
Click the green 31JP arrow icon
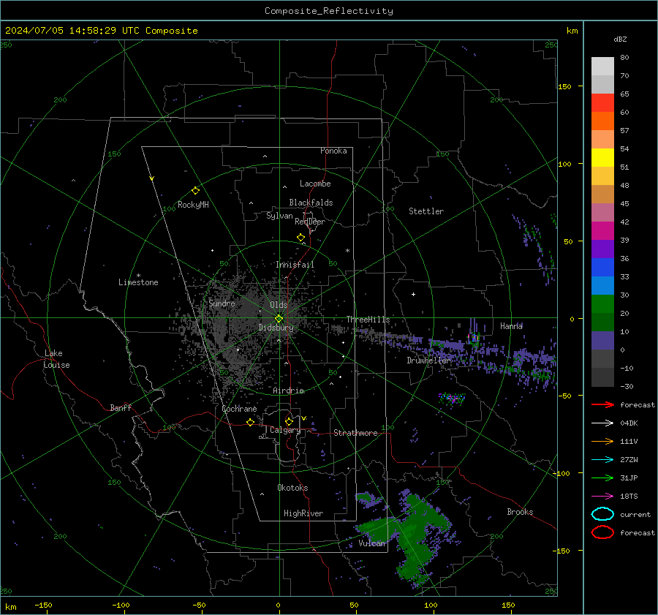click(602, 478)
